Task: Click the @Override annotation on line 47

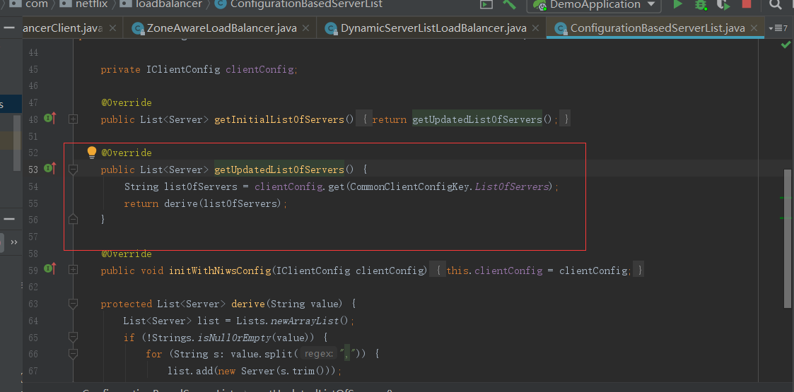Action: [126, 102]
